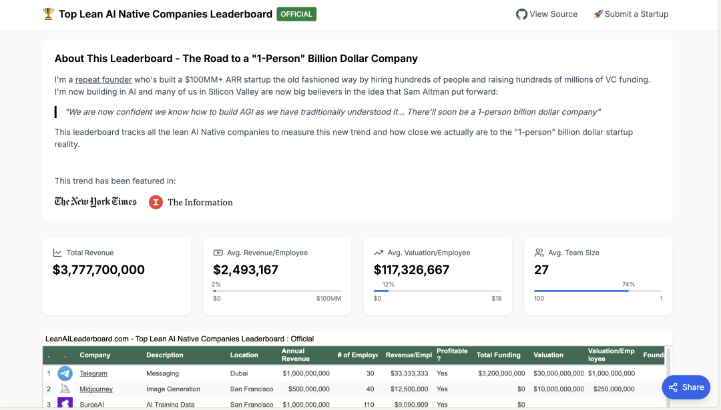
Task: Click the $250,000,000 valuation per employee cell
Action: [614, 389]
